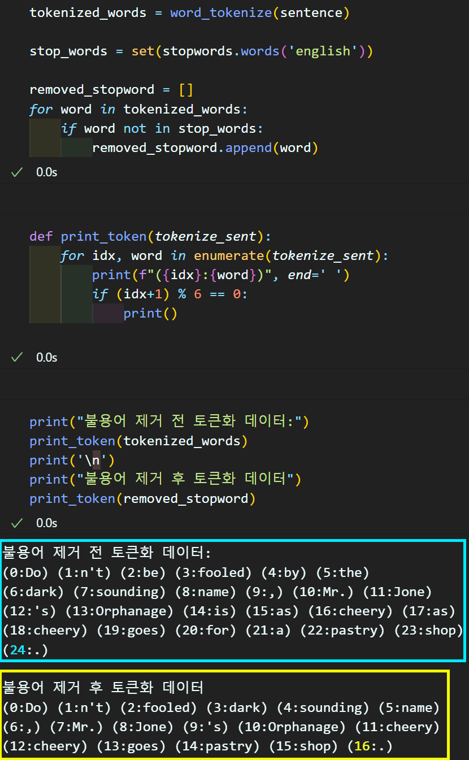Click the empty print() call line
Screen dimensions: 469x760
coord(150,313)
